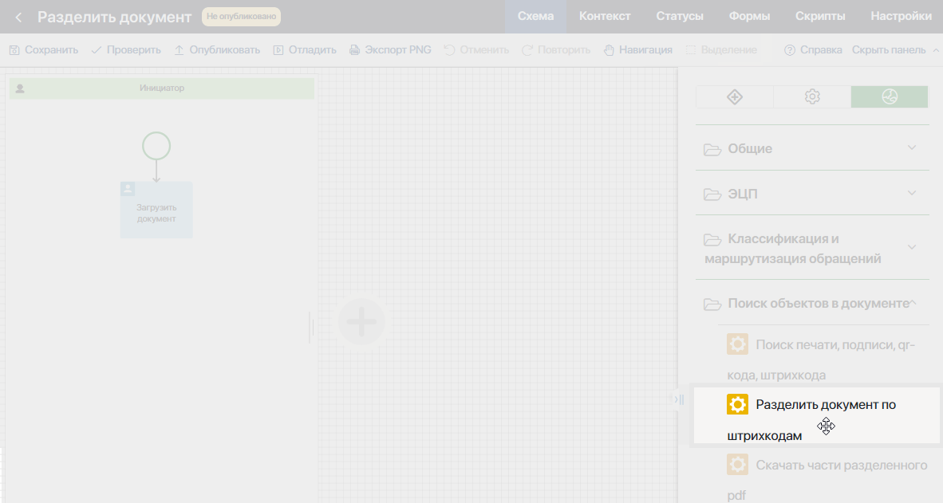Open the Настройки tab
Screen dimensions: 943x503
[901, 16]
